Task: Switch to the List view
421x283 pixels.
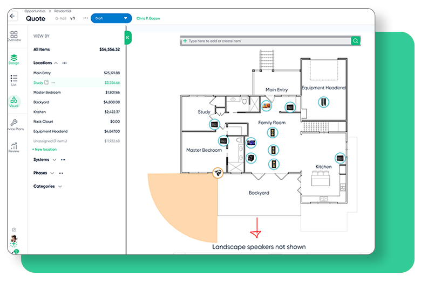Action: coord(14,80)
